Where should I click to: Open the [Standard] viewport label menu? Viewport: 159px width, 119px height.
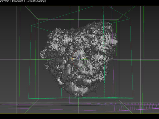pos(18,1)
